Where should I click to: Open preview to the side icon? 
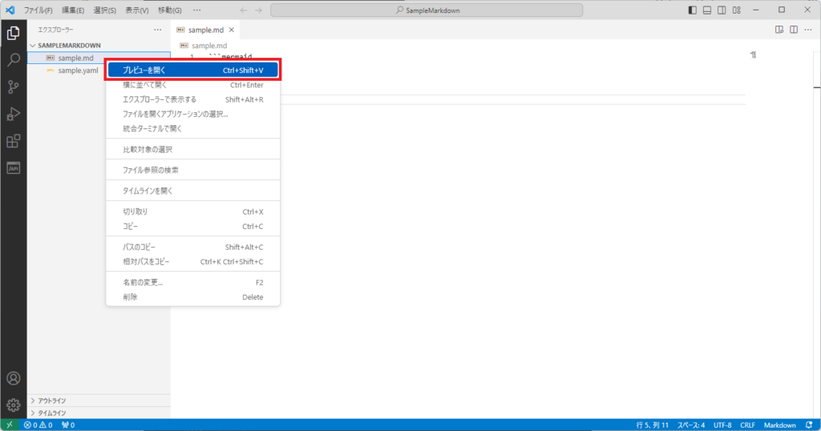point(779,30)
